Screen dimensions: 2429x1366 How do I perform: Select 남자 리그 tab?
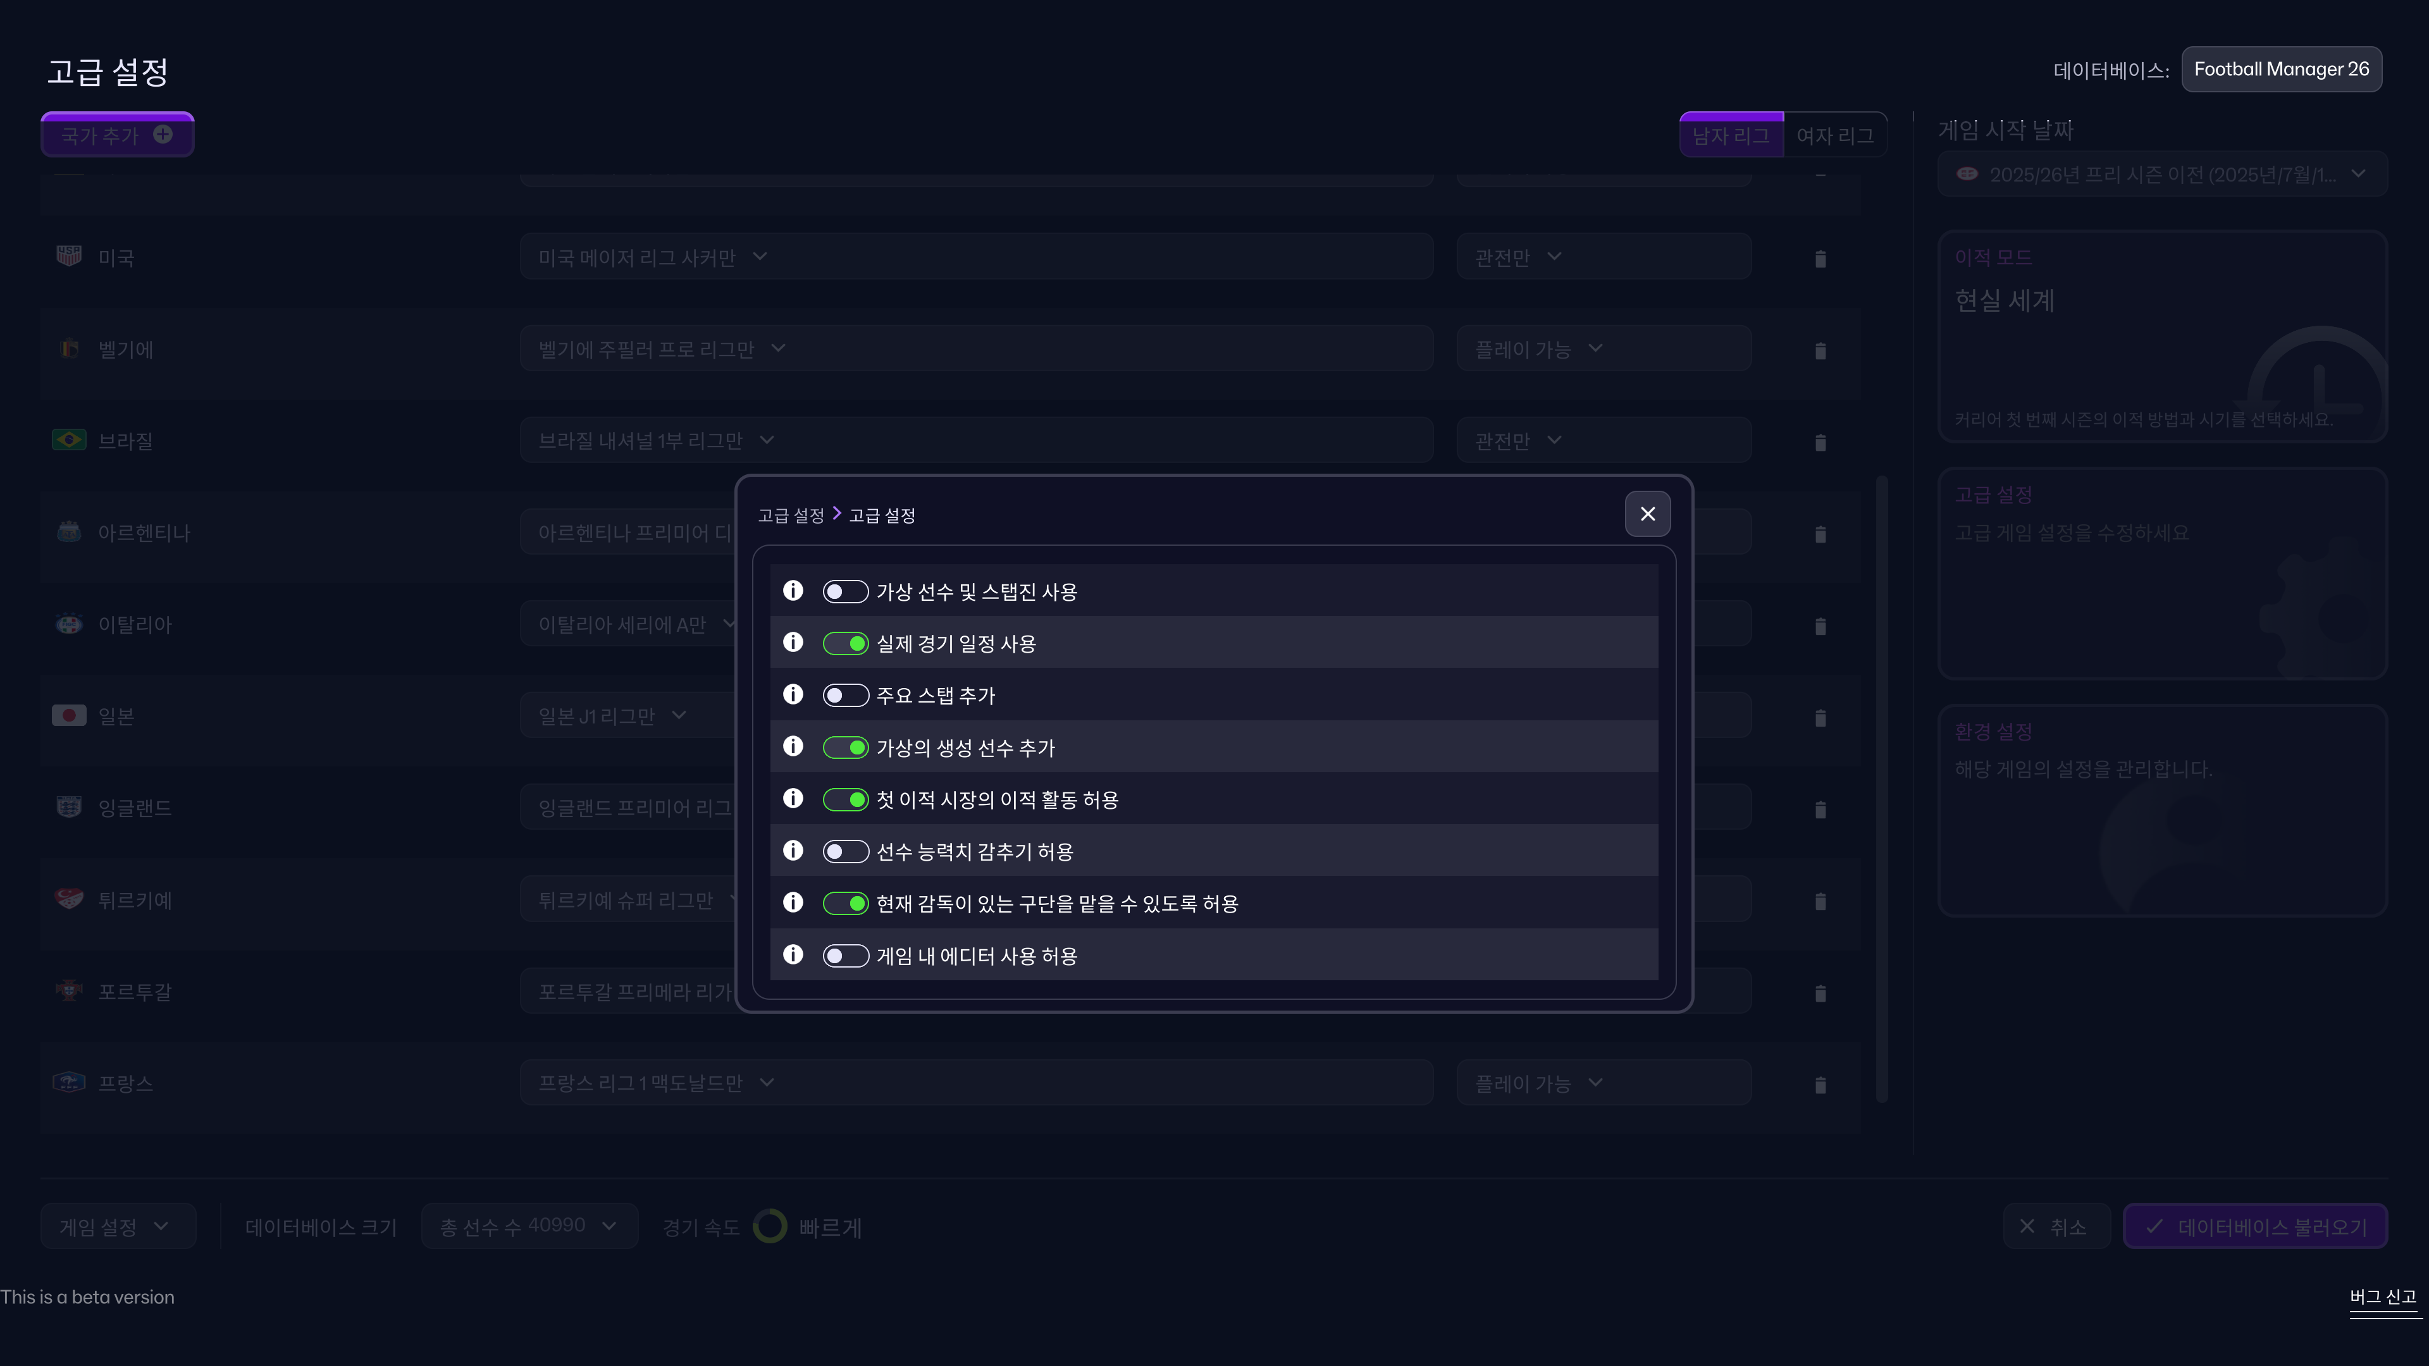(1730, 136)
